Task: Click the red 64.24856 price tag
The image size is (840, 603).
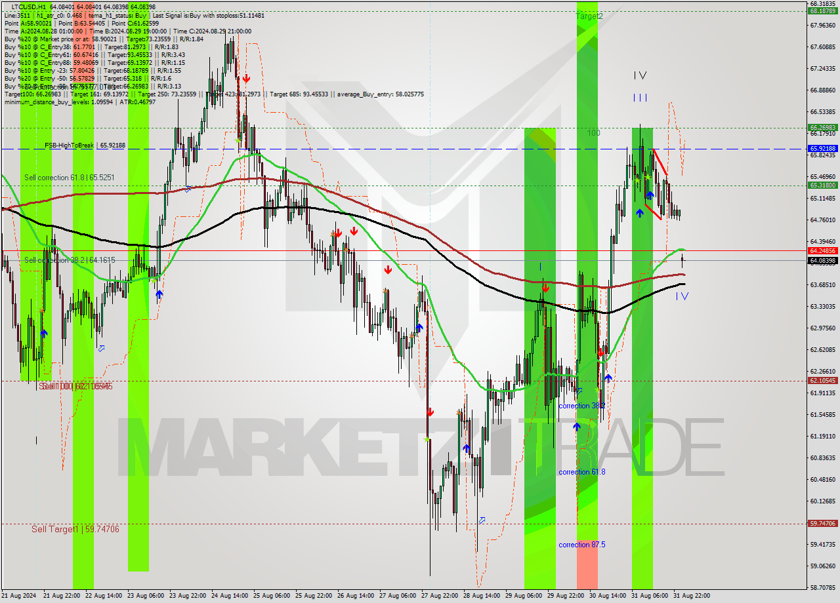Action: [822, 250]
